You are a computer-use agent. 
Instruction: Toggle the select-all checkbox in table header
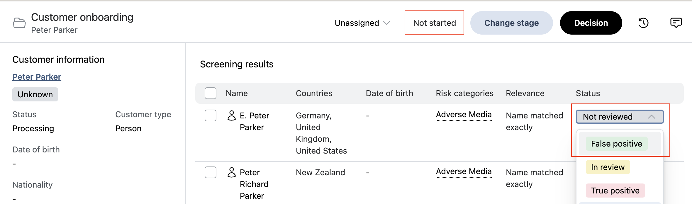click(x=211, y=93)
